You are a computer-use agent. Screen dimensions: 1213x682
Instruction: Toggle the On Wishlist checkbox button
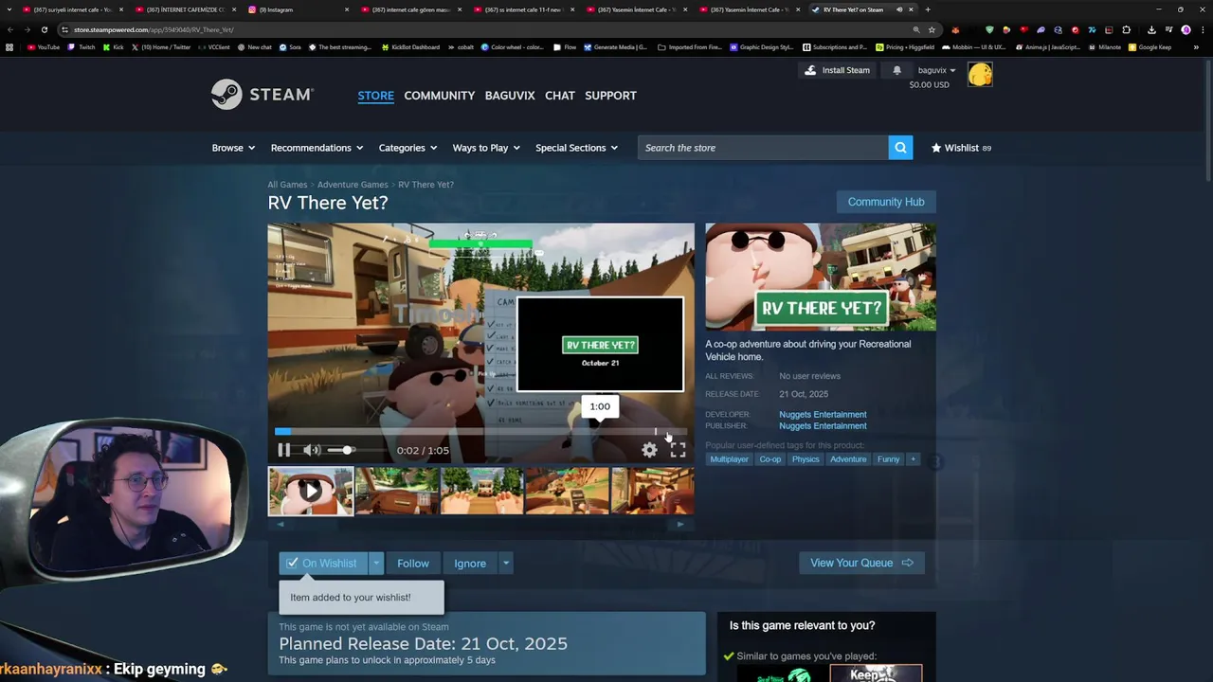pyautogui.click(x=323, y=563)
